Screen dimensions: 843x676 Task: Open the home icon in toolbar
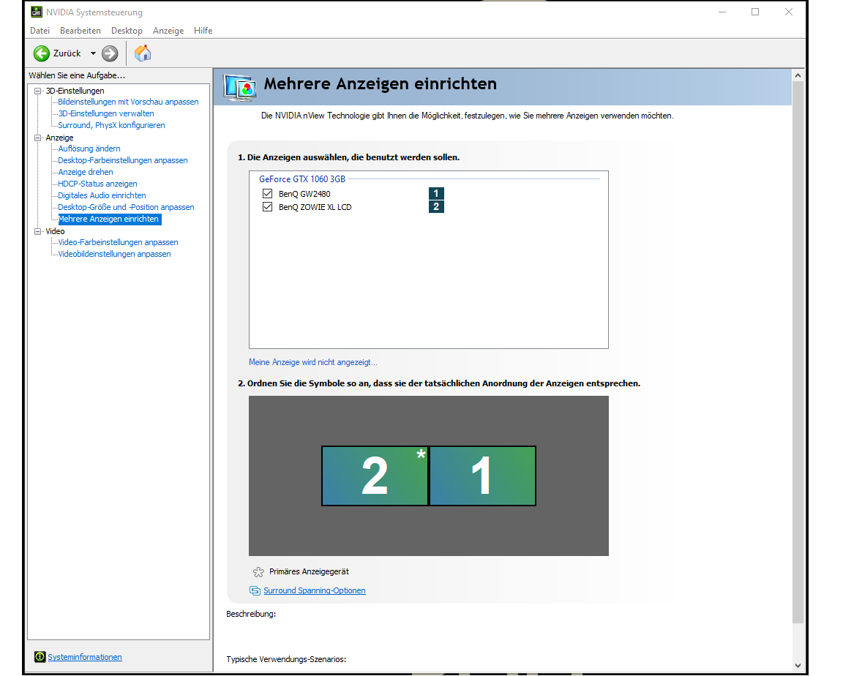[143, 53]
